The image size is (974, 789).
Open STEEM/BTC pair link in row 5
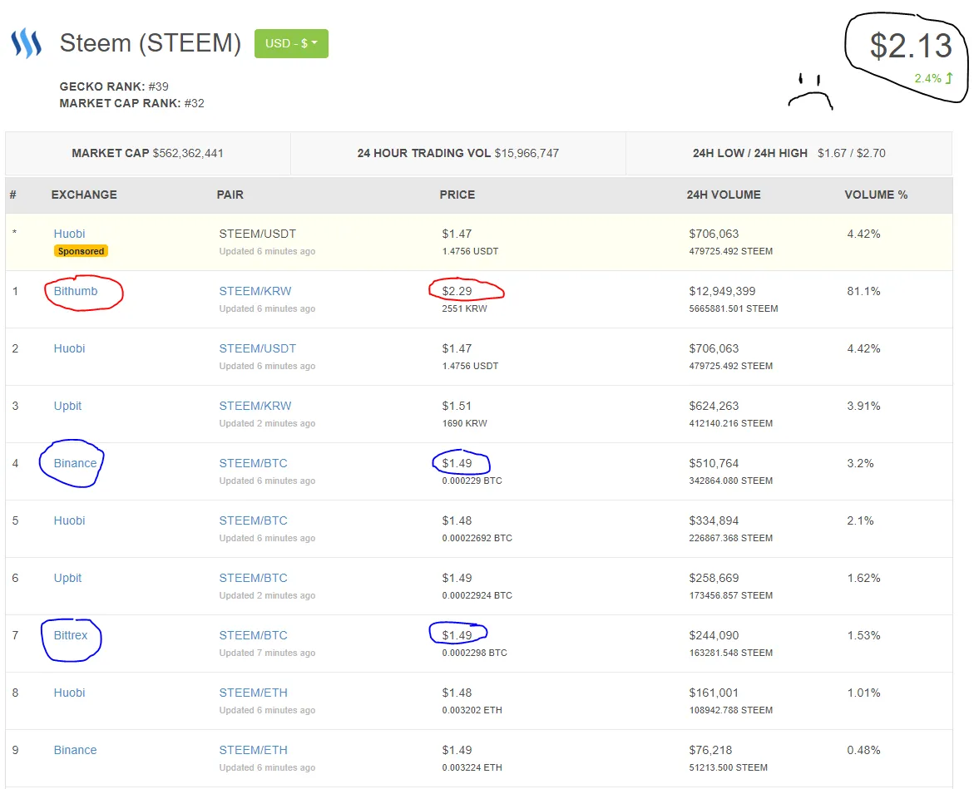253,520
